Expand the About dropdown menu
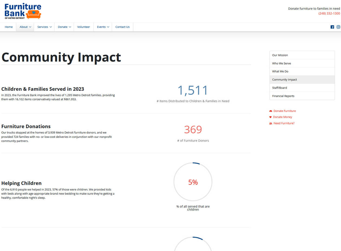Screen dimensions: 341x251 [x=25, y=27]
